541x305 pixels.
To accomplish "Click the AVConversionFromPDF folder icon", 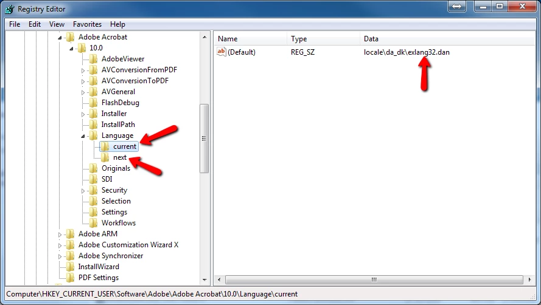I will point(93,70).
